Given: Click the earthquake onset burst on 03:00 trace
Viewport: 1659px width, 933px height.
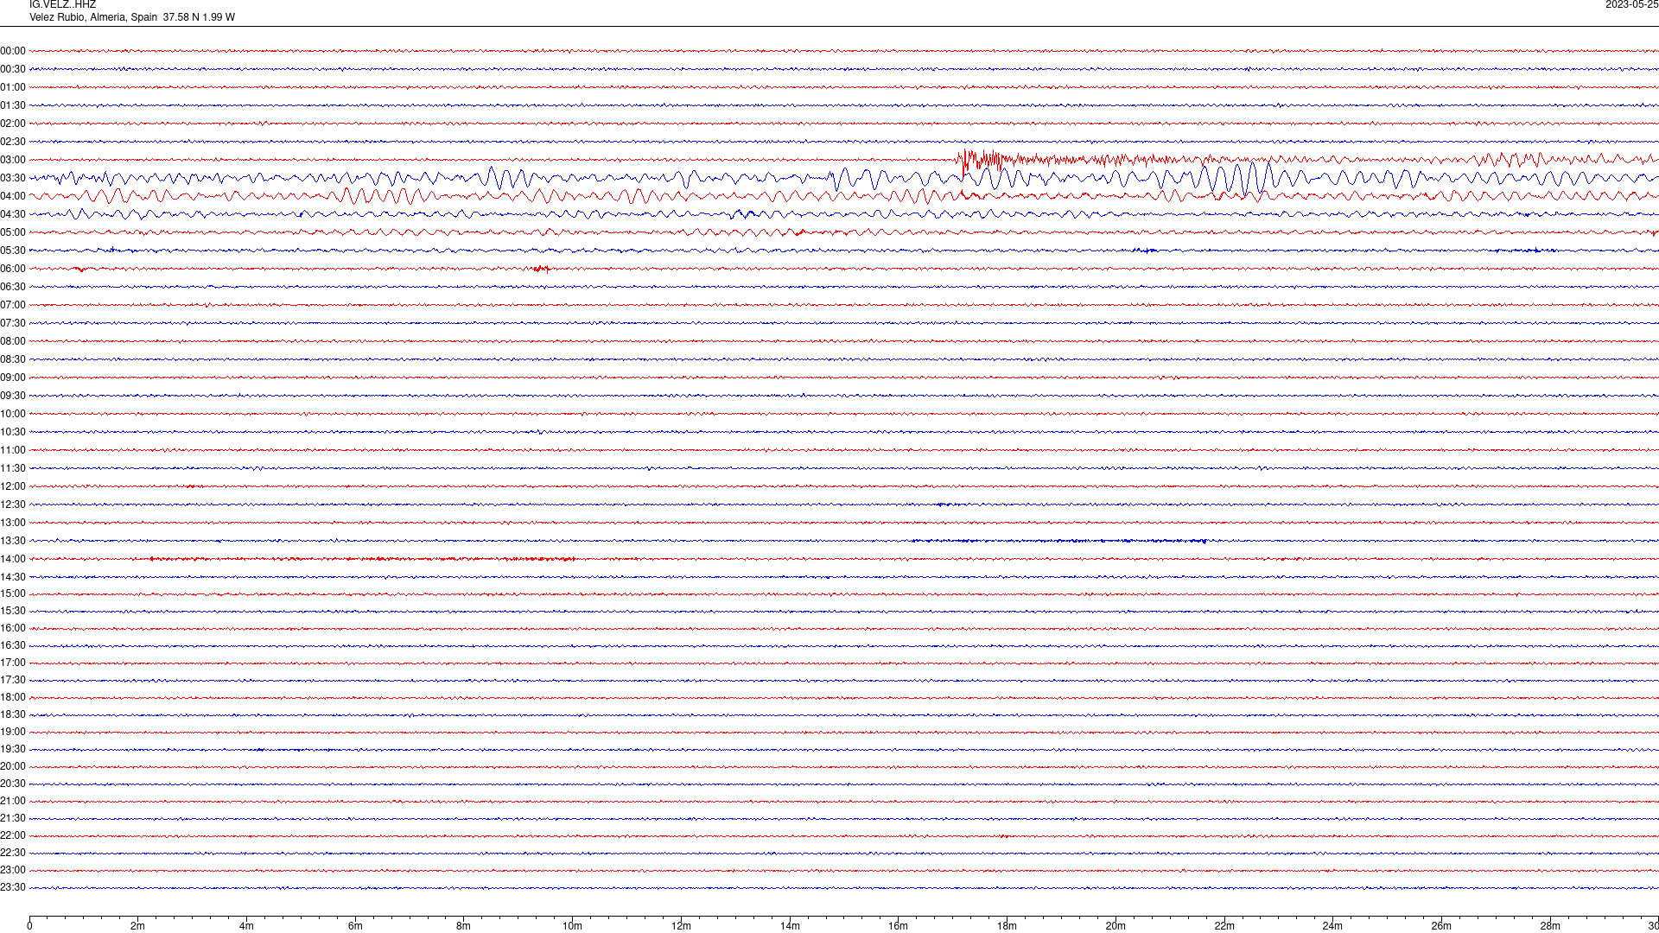Looking at the screenshot, I should tap(981, 160).
